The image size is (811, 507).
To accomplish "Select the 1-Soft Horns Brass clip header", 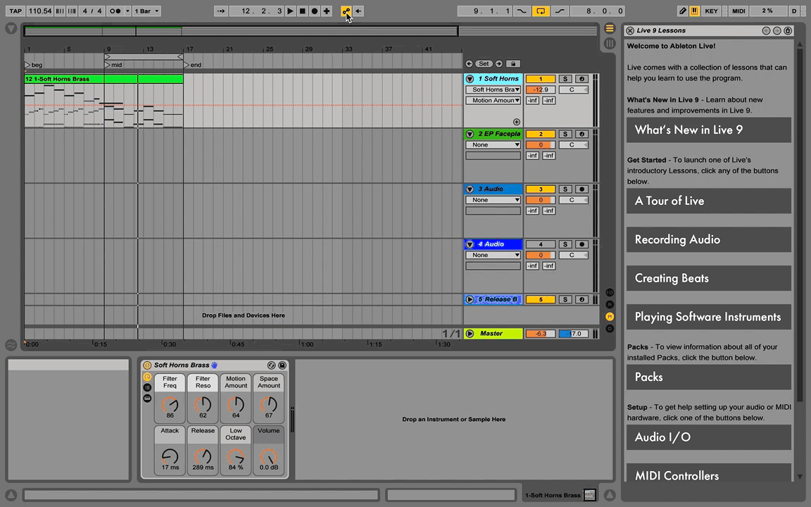I will [103, 79].
